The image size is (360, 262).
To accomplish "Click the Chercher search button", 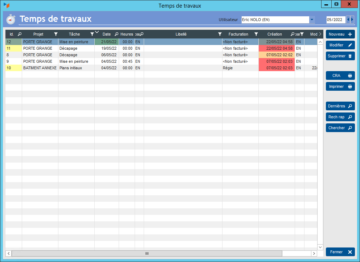I will tap(340, 128).
